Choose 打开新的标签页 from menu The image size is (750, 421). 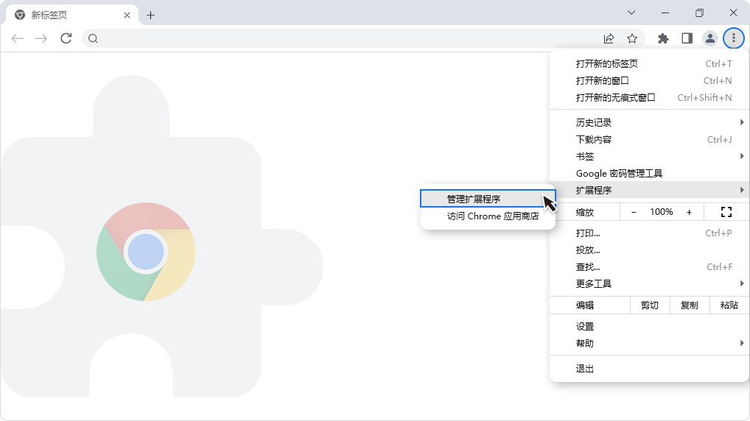coord(649,63)
